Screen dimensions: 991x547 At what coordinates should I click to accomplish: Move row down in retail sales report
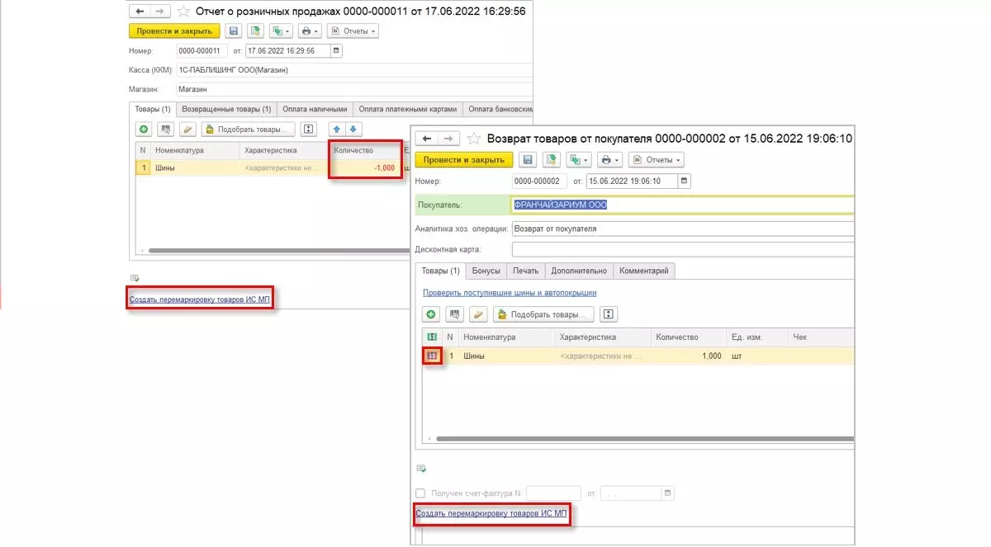[x=353, y=130]
